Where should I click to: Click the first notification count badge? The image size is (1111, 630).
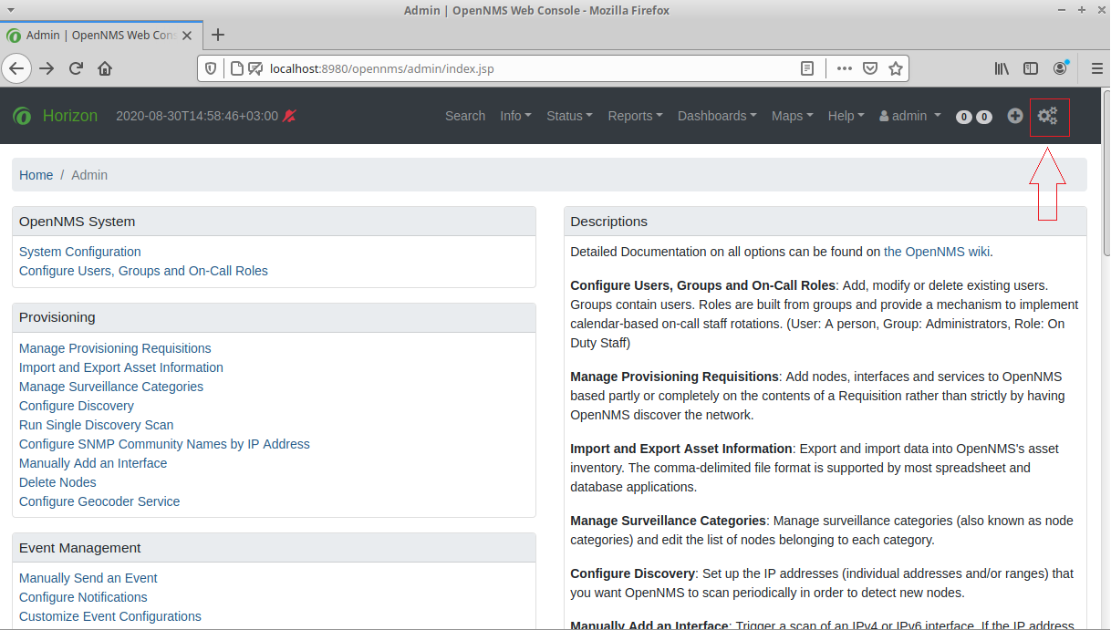tap(964, 117)
